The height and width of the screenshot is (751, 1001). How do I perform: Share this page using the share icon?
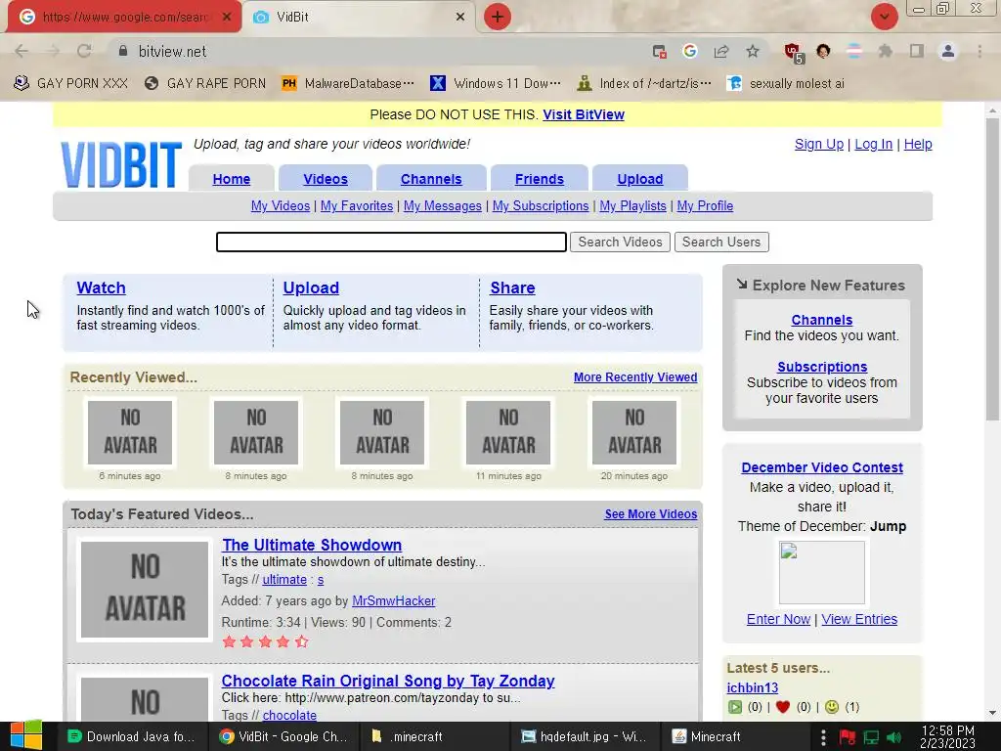721,51
